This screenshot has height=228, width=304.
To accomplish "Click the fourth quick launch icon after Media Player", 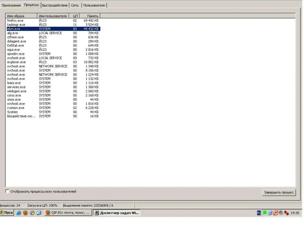I will click(39, 213).
